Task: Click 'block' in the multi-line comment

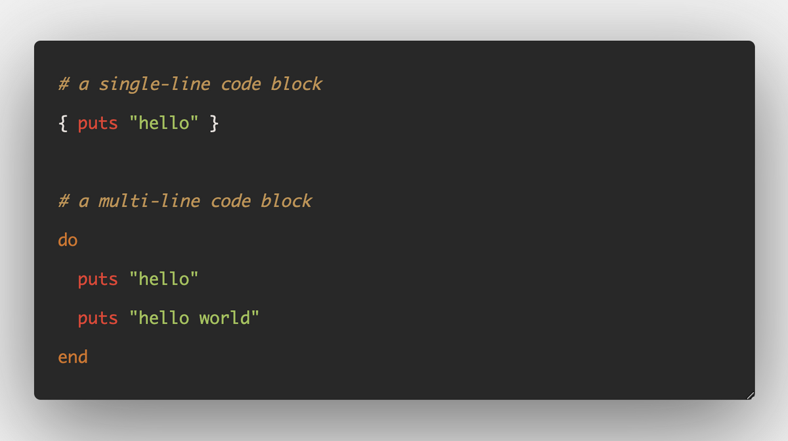Action: pyautogui.click(x=286, y=200)
